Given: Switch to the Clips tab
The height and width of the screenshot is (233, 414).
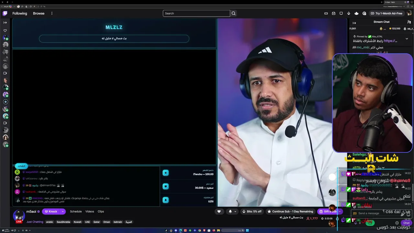Looking at the screenshot, I should (x=101, y=211).
